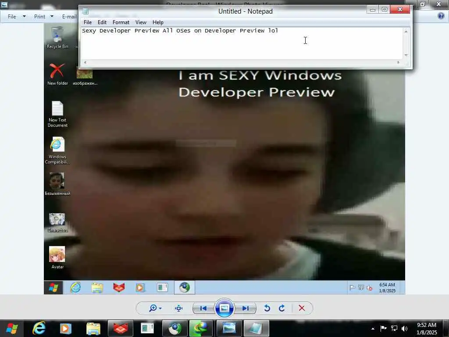
Task: Switch to Photo Viewer taskbar button
Action: pyautogui.click(x=229, y=328)
